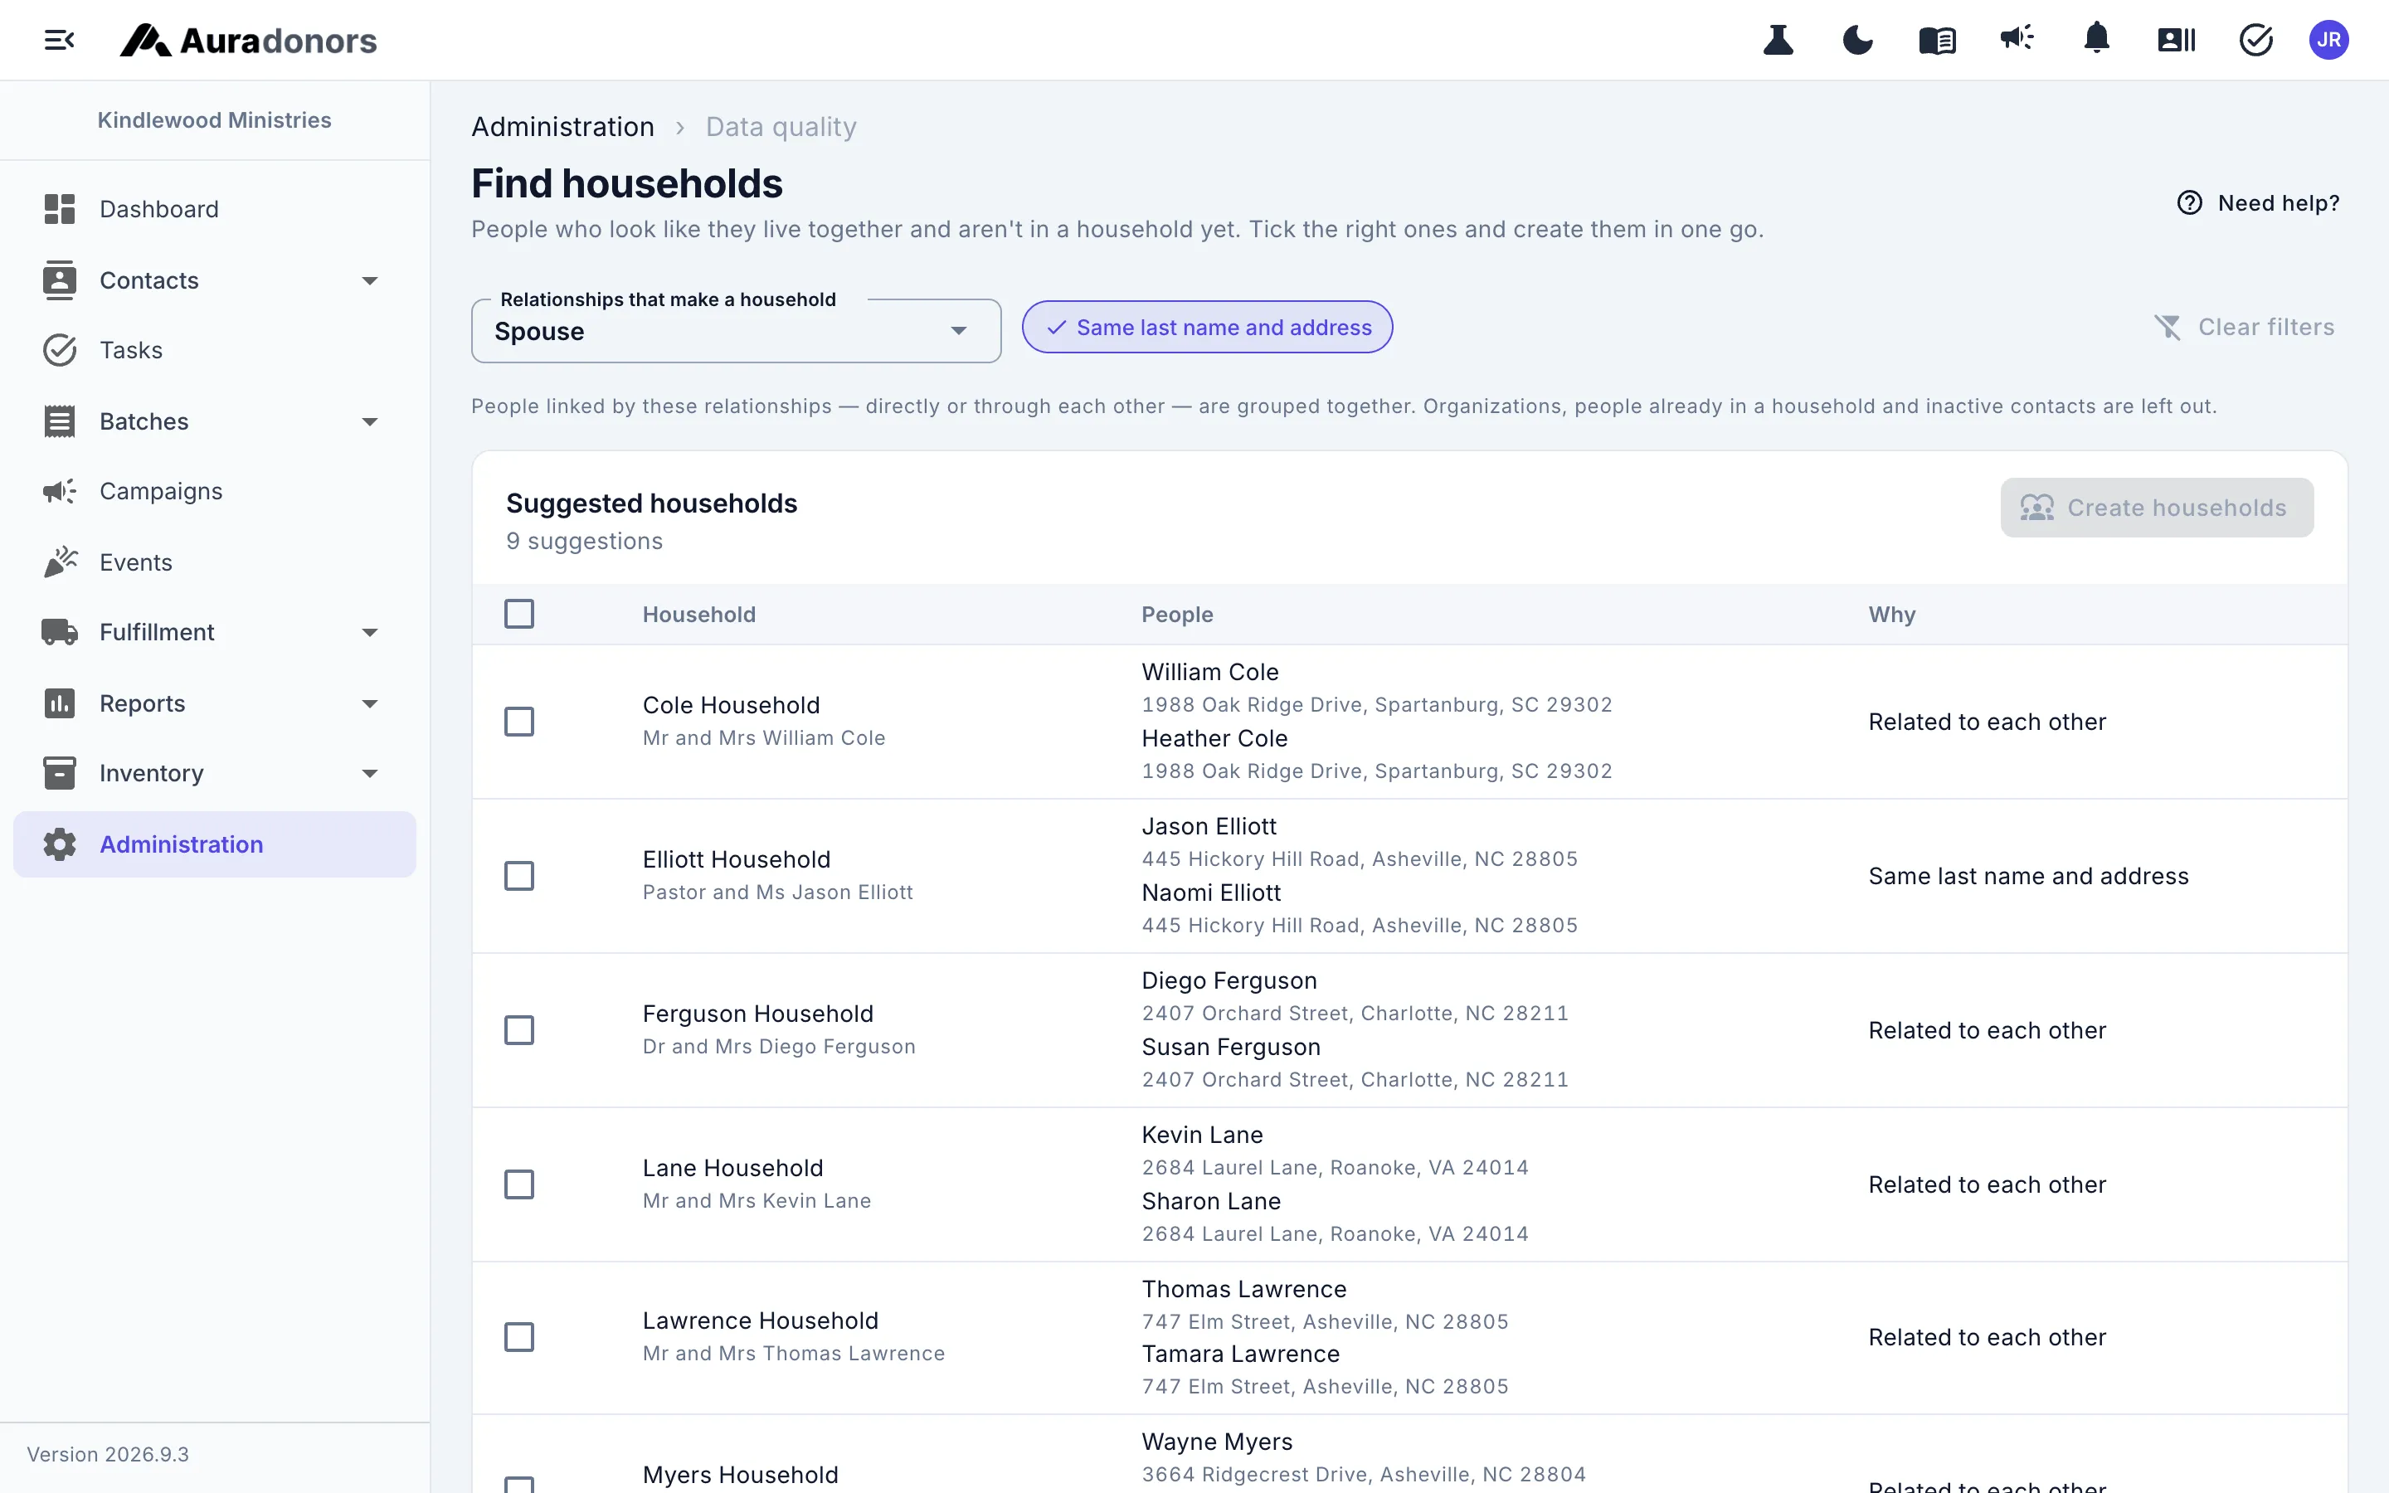The width and height of the screenshot is (2389, 1493).
Task: Toggle dark mode moon icon
Action: (1857, 41)
